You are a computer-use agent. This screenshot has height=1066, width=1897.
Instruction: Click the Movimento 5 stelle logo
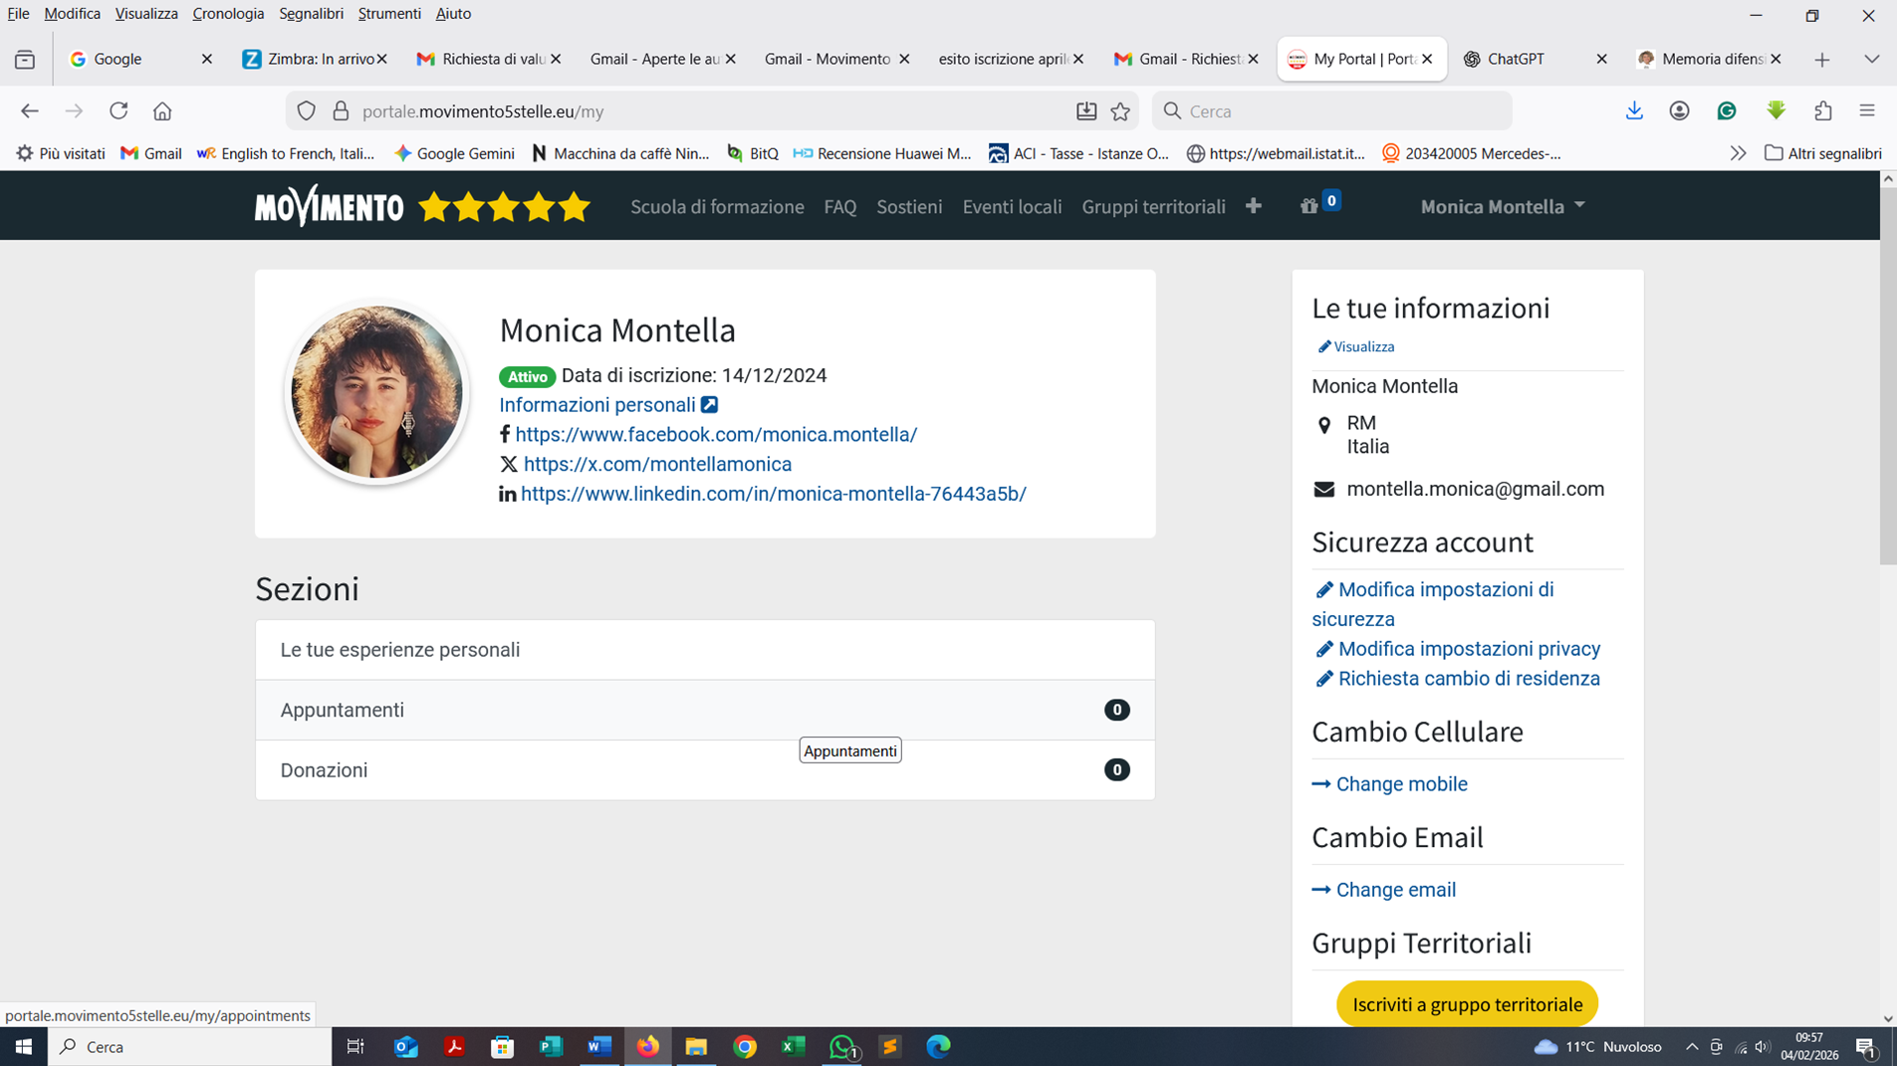coord(422,206)
